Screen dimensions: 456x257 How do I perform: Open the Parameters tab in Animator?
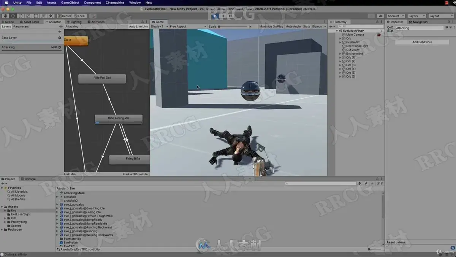coord(21,27)
